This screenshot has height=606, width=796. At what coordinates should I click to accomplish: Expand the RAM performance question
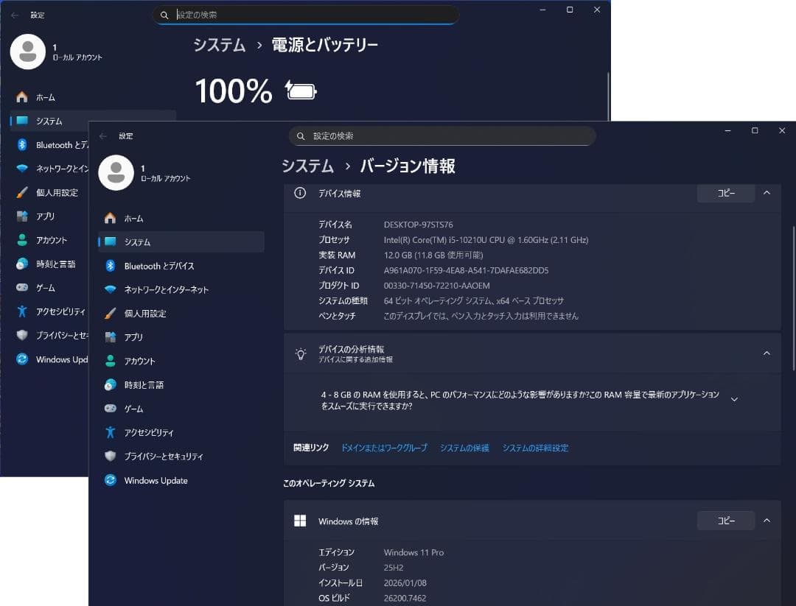click(x=734, y=398)
